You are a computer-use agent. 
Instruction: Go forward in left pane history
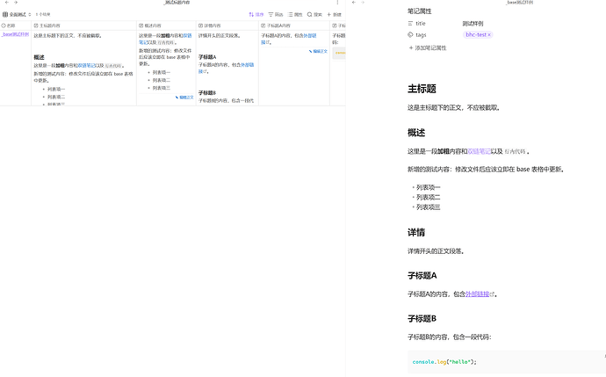(16, 3)
